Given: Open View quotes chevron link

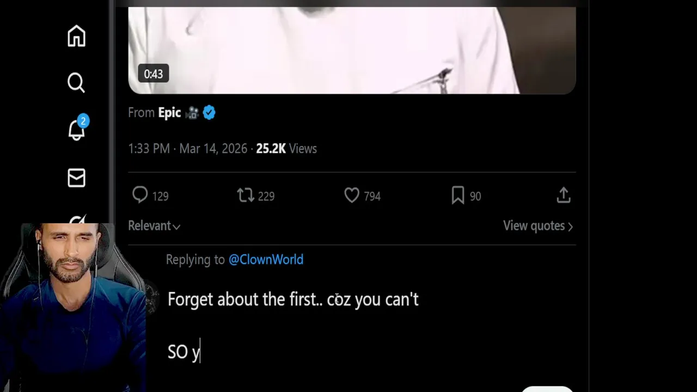Looking at the screenshot, I should 537,226.
